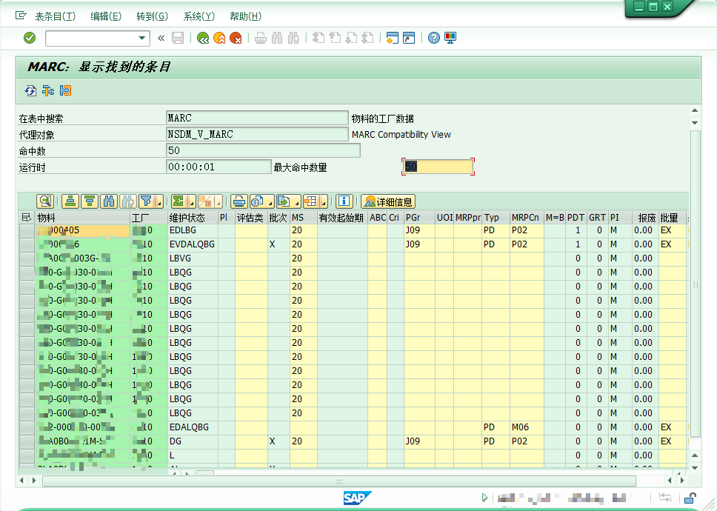Click the maximum hits input showing 50

(437, 166)
